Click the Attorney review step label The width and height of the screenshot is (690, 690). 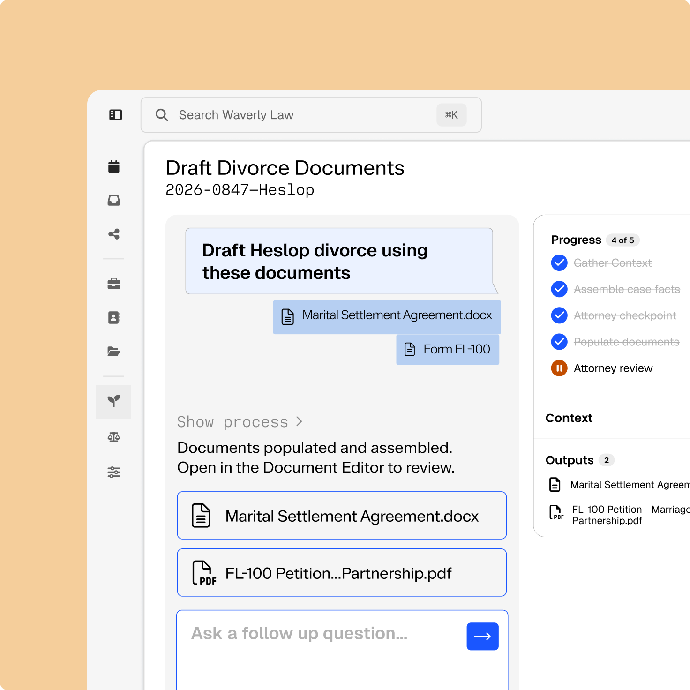[613, 368]
